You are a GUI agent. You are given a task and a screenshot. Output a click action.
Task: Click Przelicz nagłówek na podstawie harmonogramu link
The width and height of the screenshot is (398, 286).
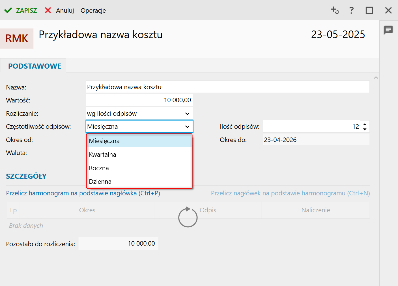point(291,193)
